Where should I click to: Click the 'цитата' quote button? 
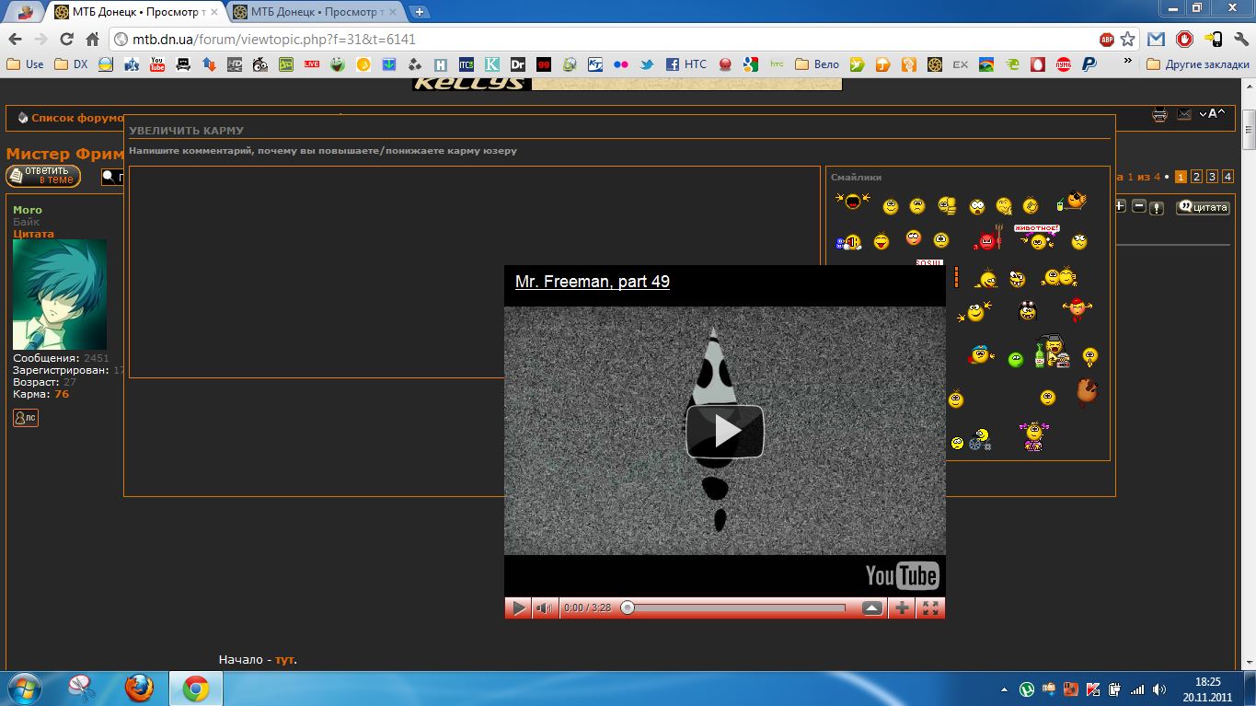(x=1203, y=207)
